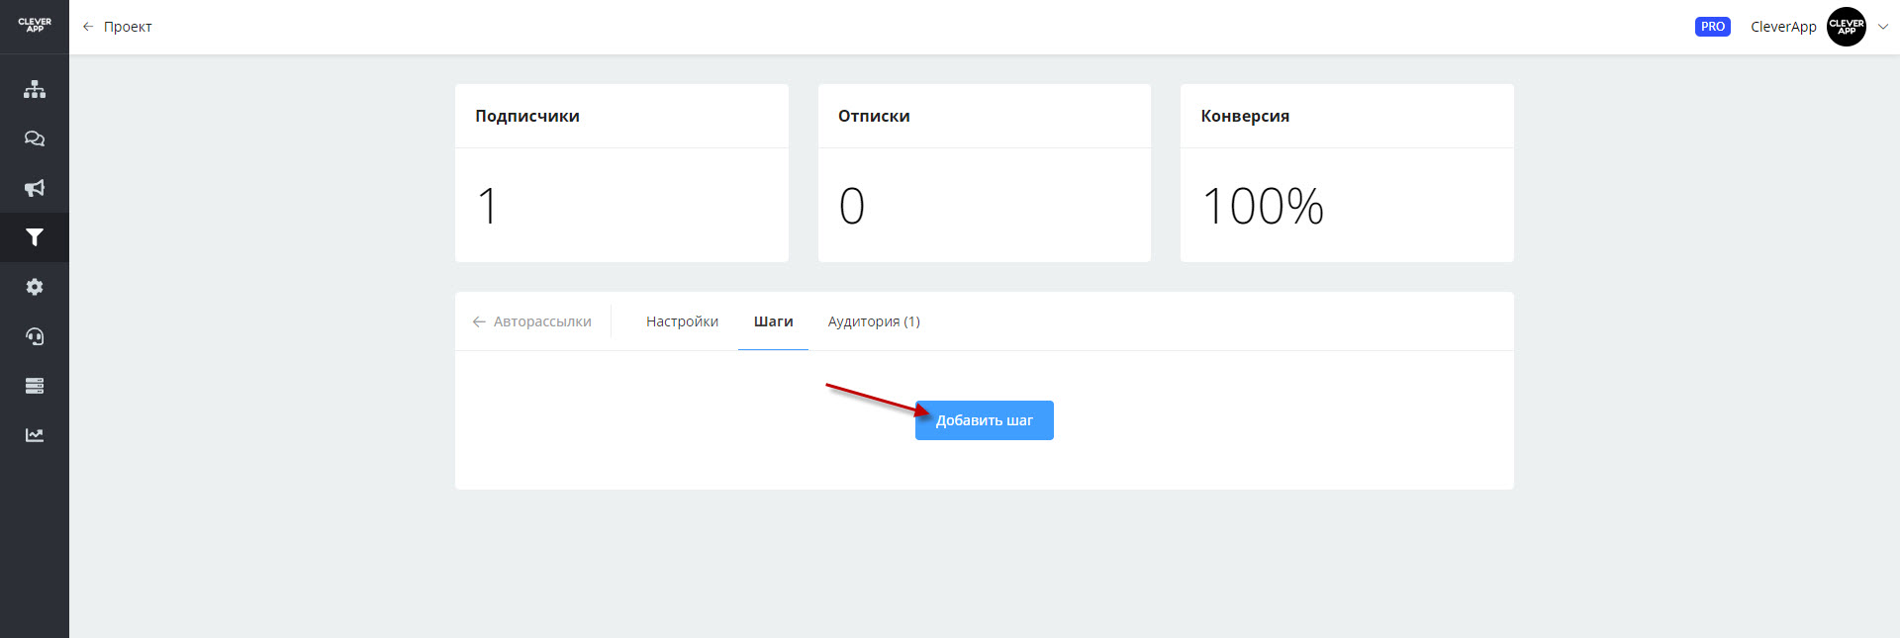Open the megaphone broadcasts icon
This screenshot has height=638, width=1900.
click(35, 188)
